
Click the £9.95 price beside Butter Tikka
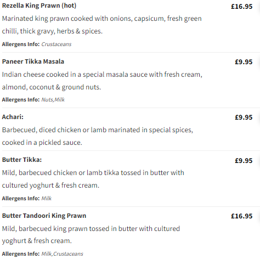point(244,161)
